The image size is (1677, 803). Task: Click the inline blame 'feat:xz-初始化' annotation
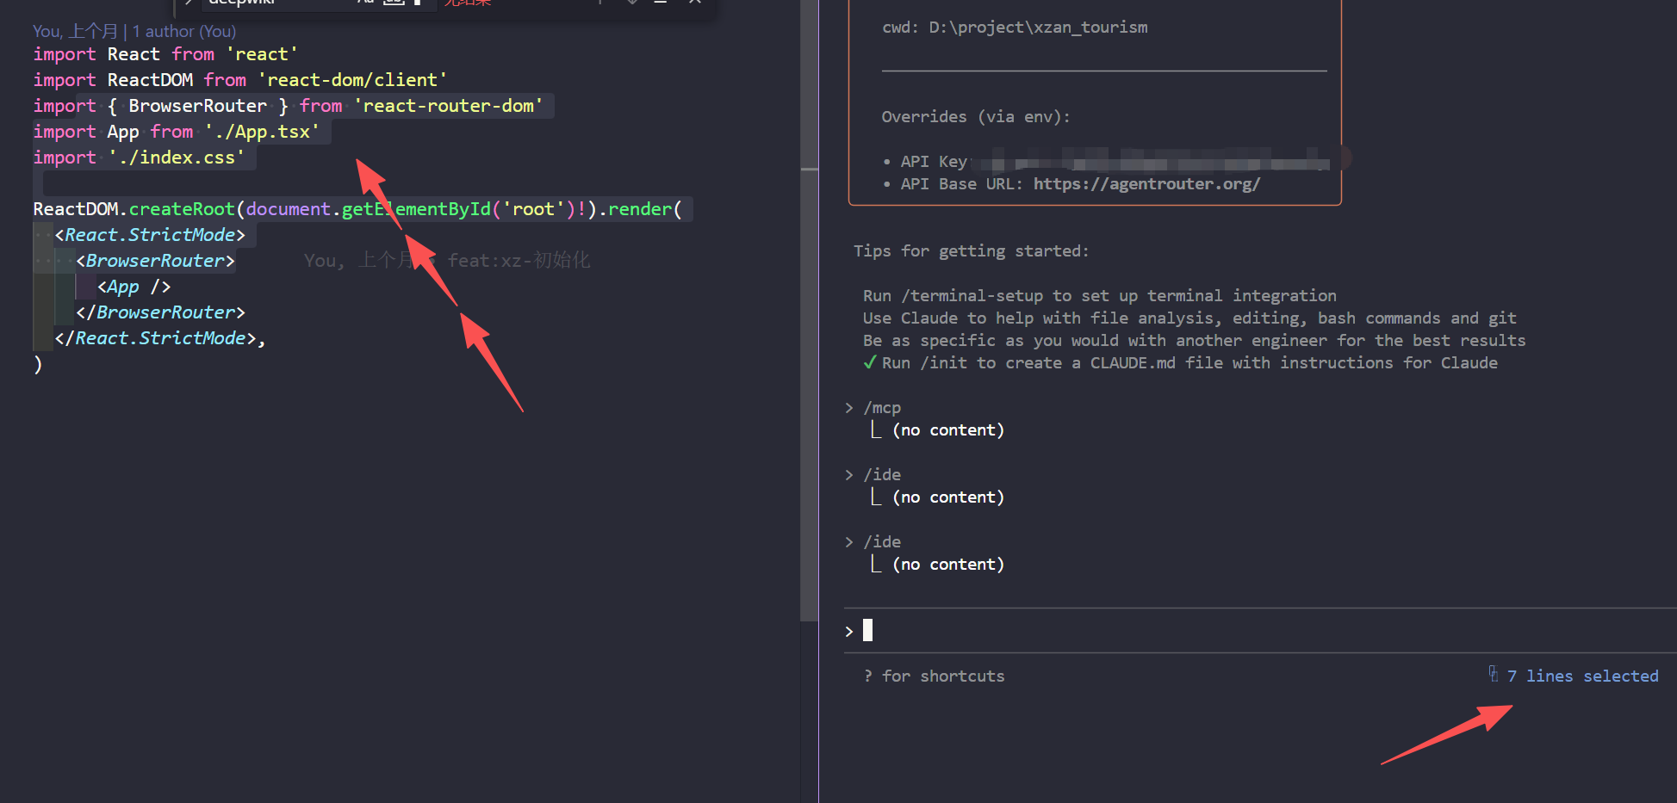519,260
